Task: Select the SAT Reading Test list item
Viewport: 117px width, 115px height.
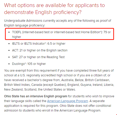Action: pyautogui.click(x=38, y=57)
